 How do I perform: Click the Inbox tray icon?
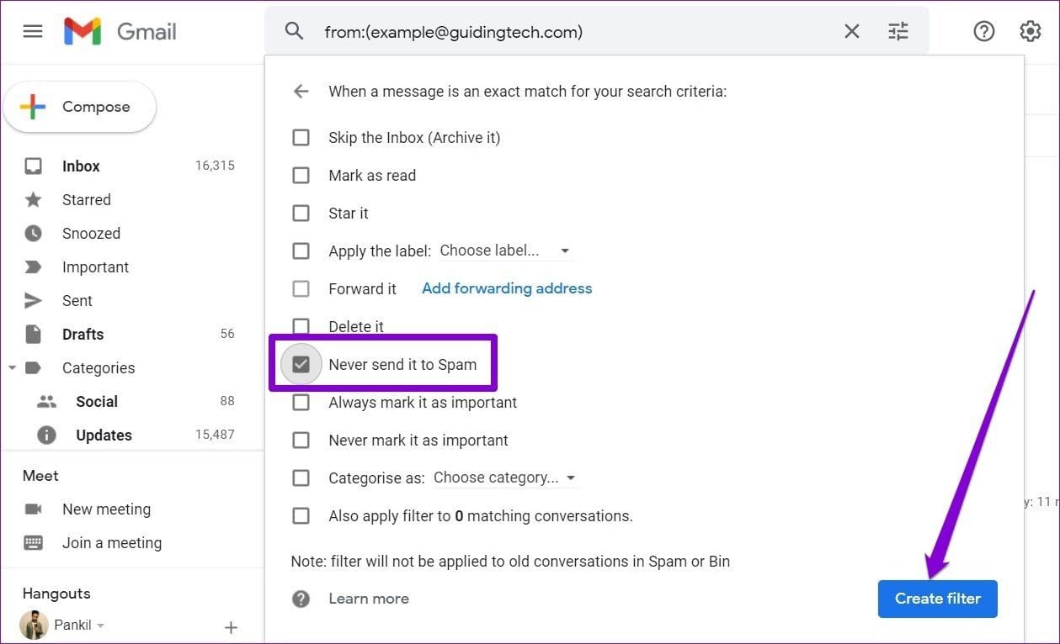coord(33,166)
